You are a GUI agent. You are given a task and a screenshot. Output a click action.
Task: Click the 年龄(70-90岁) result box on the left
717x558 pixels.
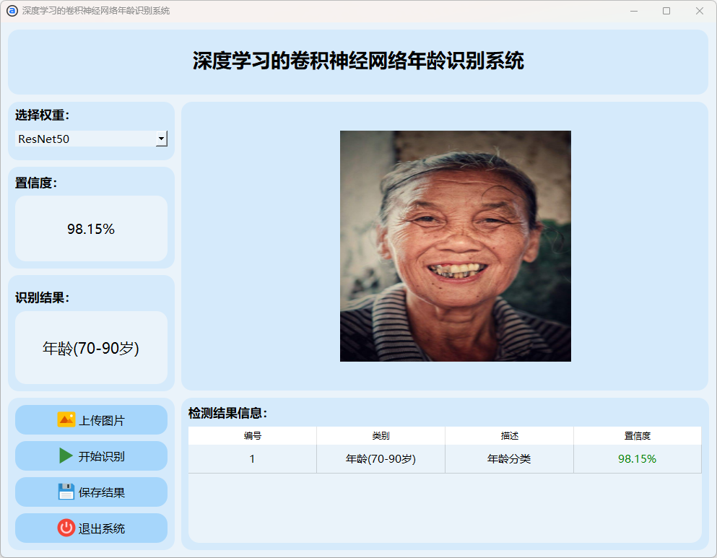click(x=91, y=348)
